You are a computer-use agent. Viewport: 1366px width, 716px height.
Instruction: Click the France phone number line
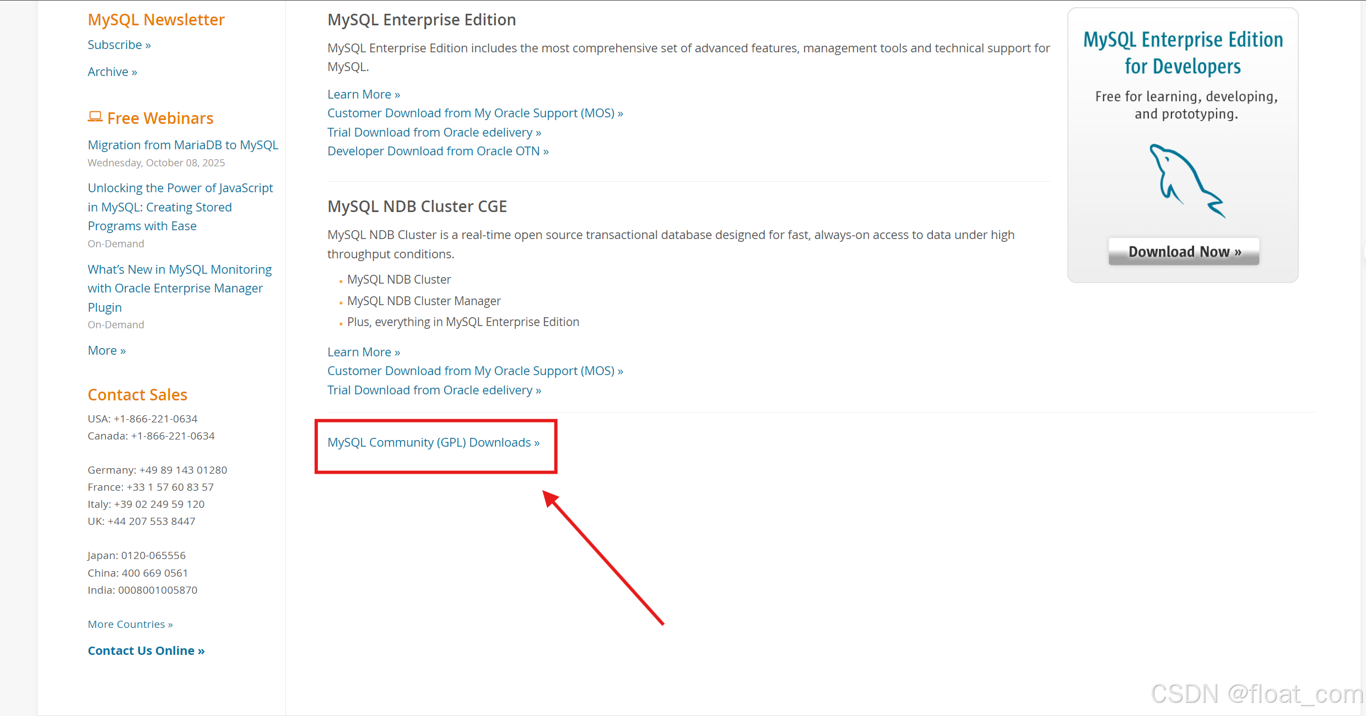(x=150, y=487)
